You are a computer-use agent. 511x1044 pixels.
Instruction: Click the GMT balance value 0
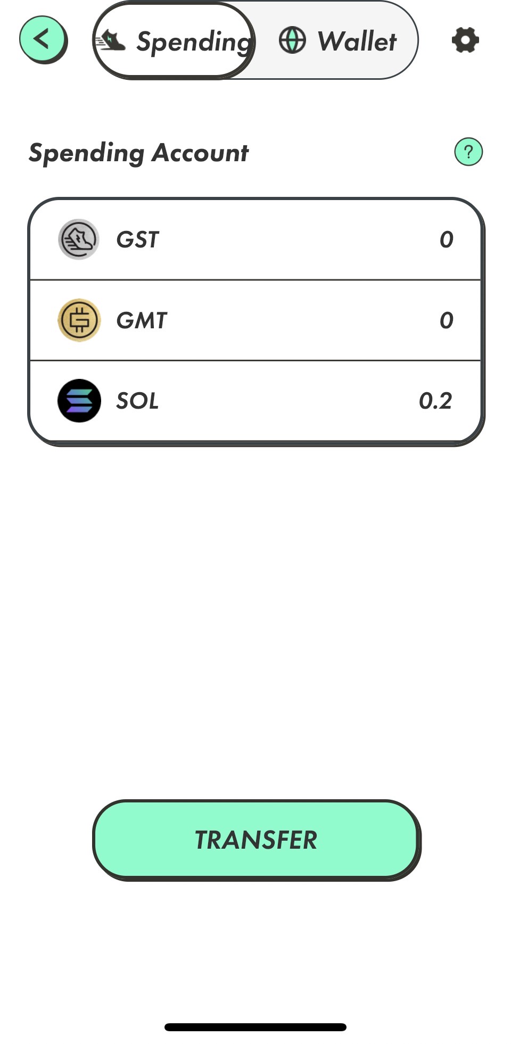point(447,320)
